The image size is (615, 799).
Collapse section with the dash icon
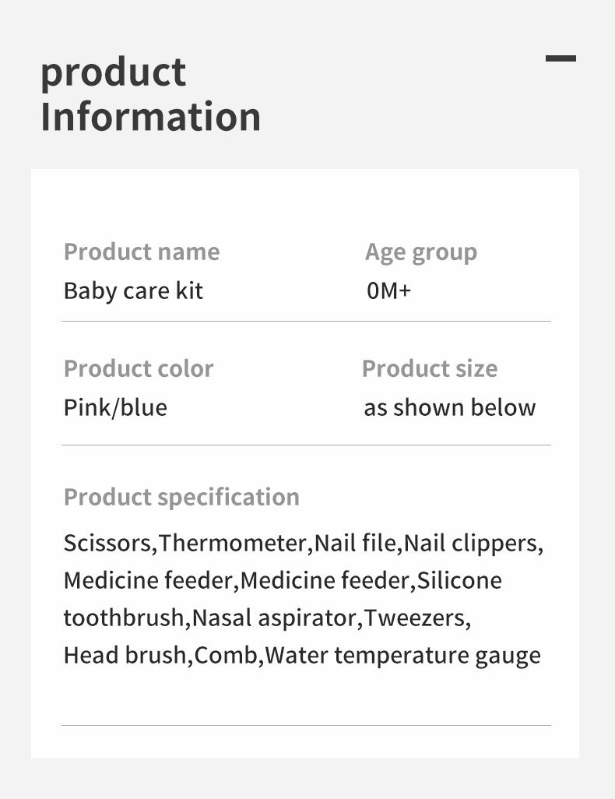(x=561, y=58)
